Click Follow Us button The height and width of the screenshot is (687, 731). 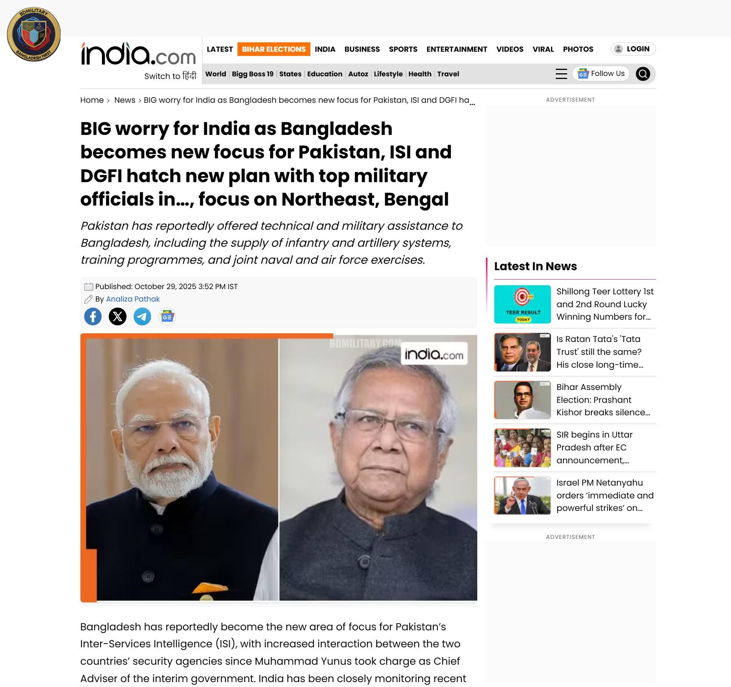[601, 73]
